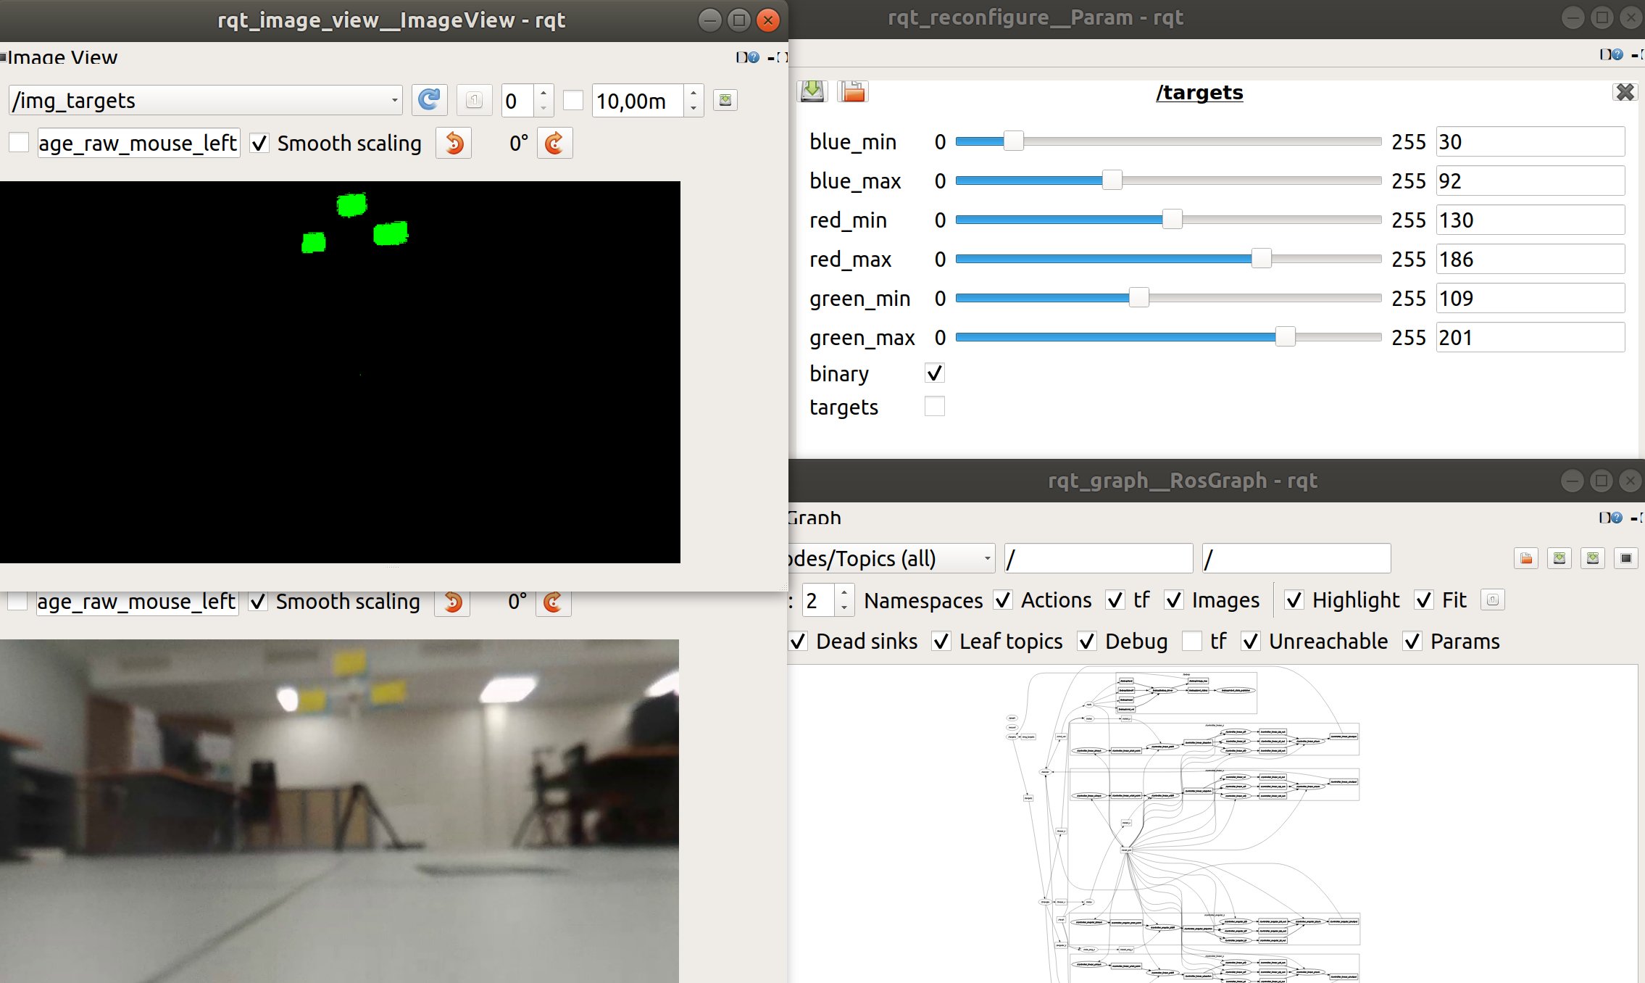1645x983 pixels.
Task: Enable the targets checkbox
Action: [935, 407]
